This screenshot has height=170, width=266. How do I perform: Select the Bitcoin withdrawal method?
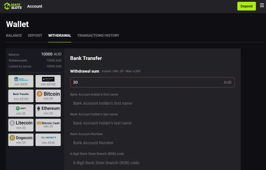point(48,96)
